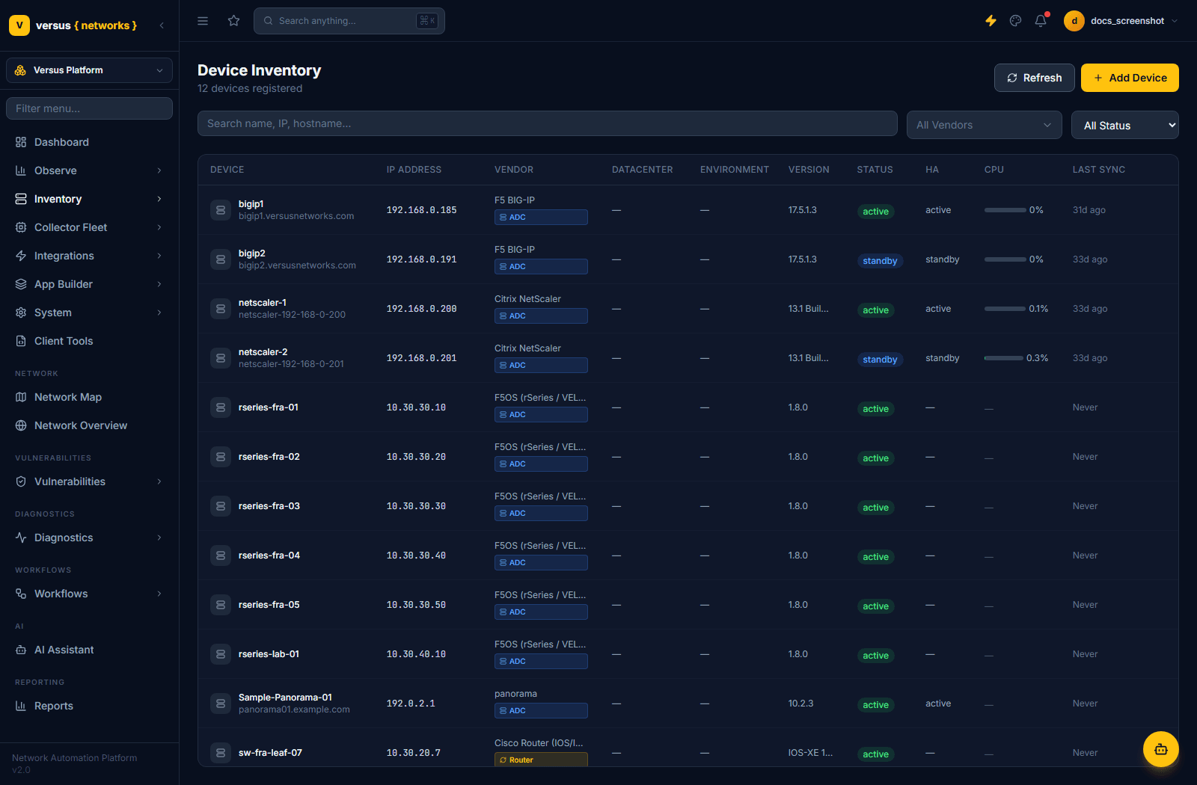Screen dimensions: 1197x785
Task: Click the CPU usage bar for bigip1
Action: tap(1005, 210)
